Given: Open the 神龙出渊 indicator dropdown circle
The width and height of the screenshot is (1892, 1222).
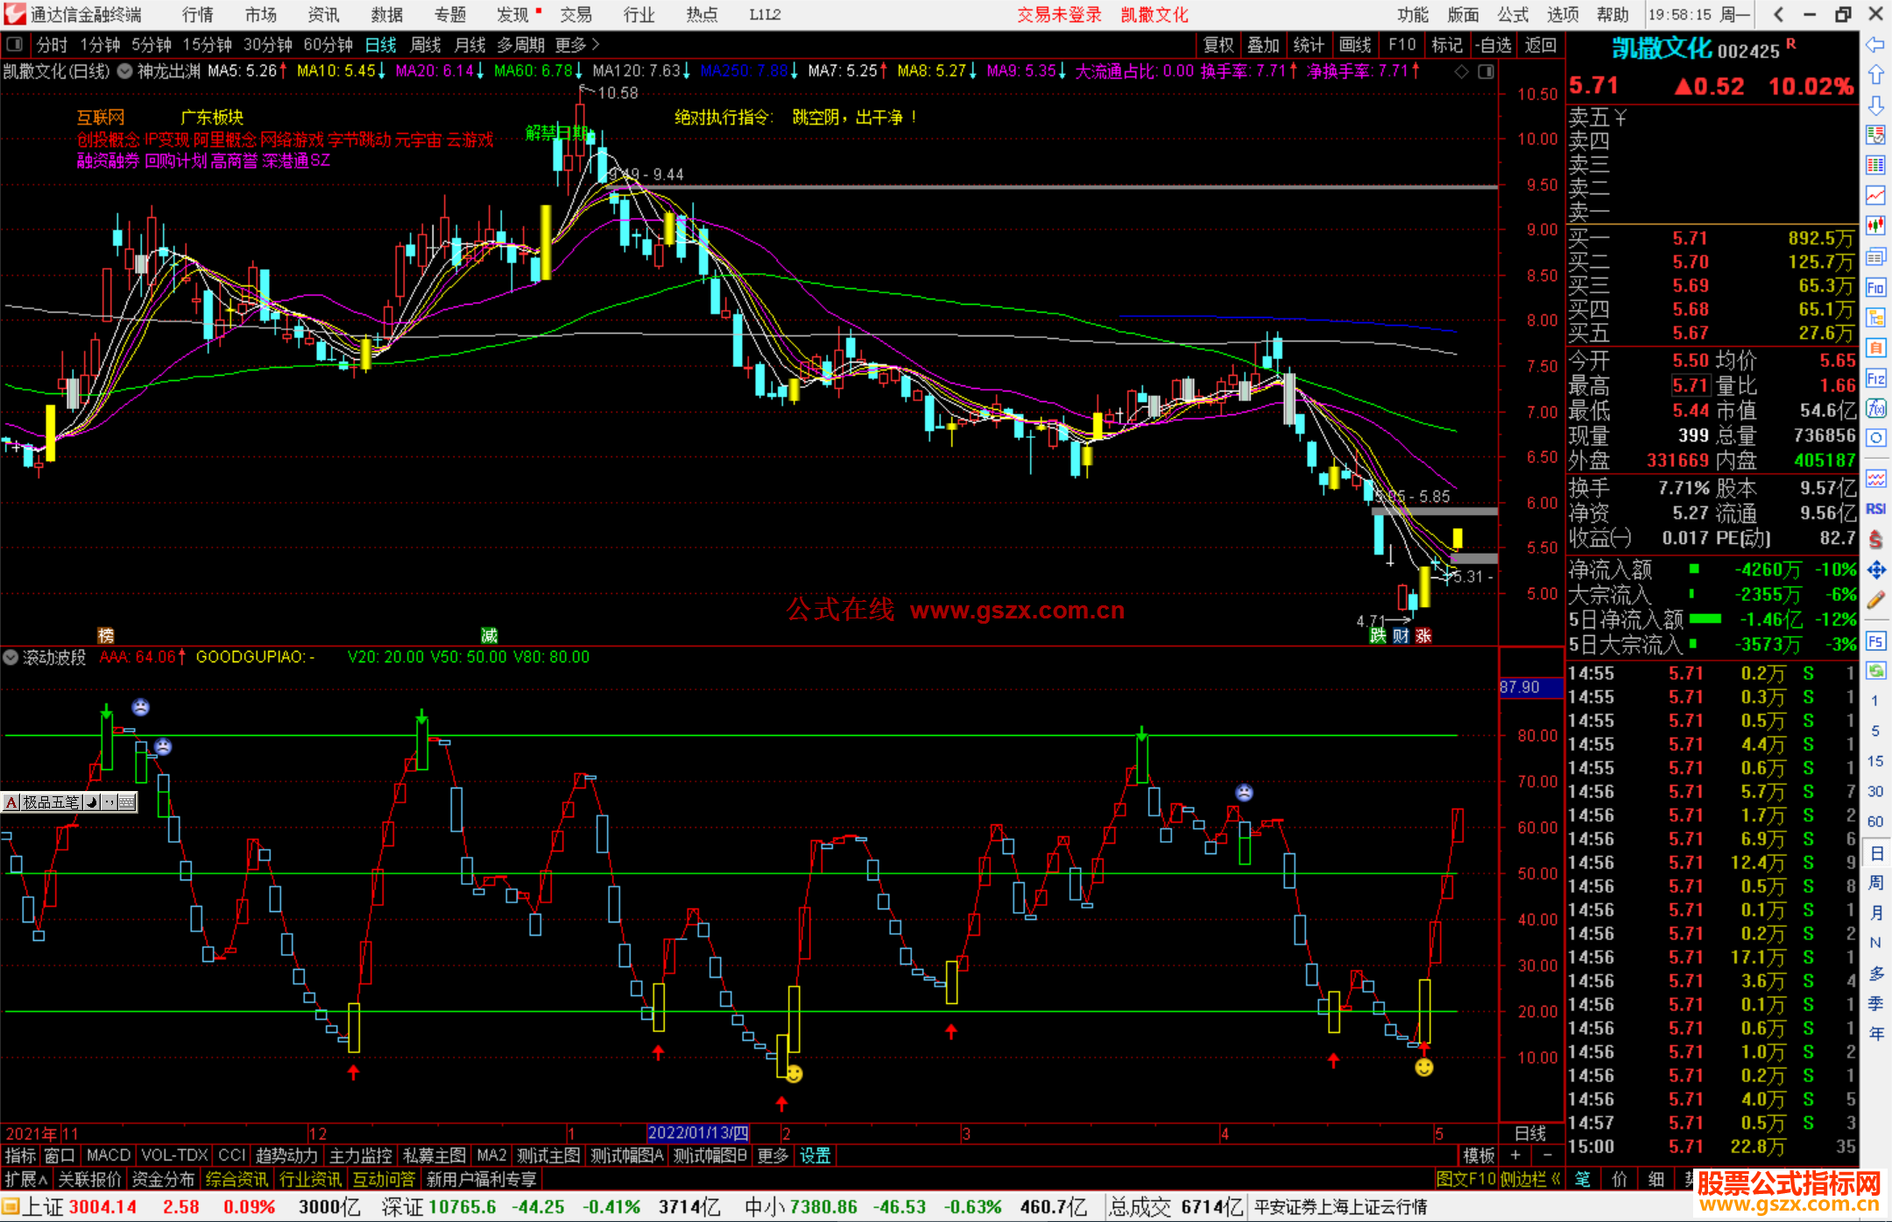Looking at the screenshot, I should [x=125, y=71].
